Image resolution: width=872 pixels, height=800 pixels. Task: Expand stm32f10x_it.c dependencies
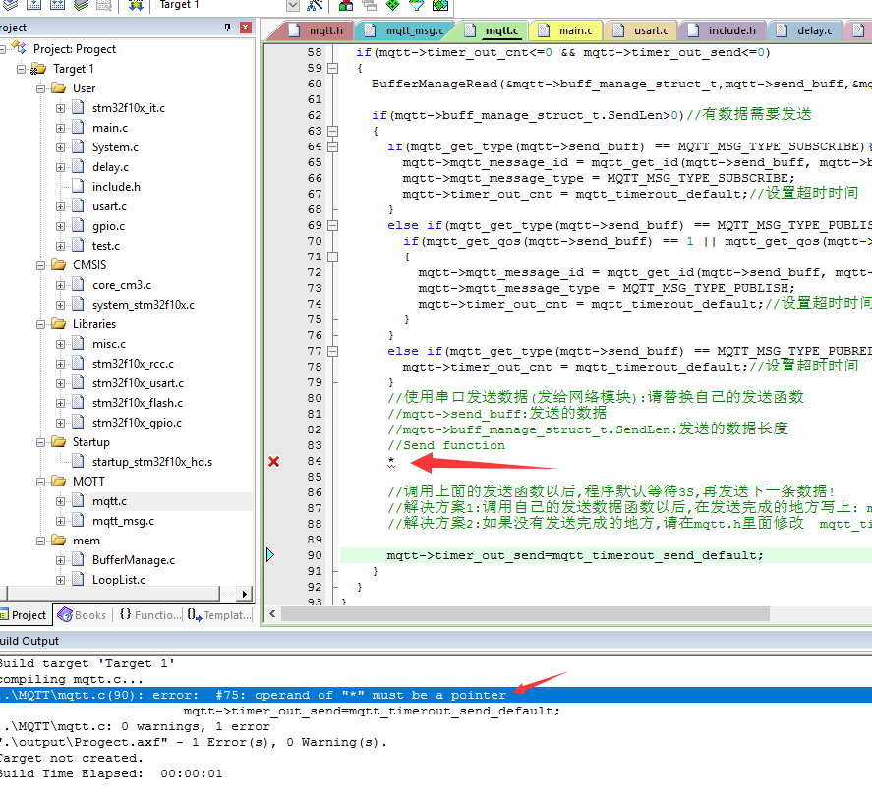click(60, 108)
